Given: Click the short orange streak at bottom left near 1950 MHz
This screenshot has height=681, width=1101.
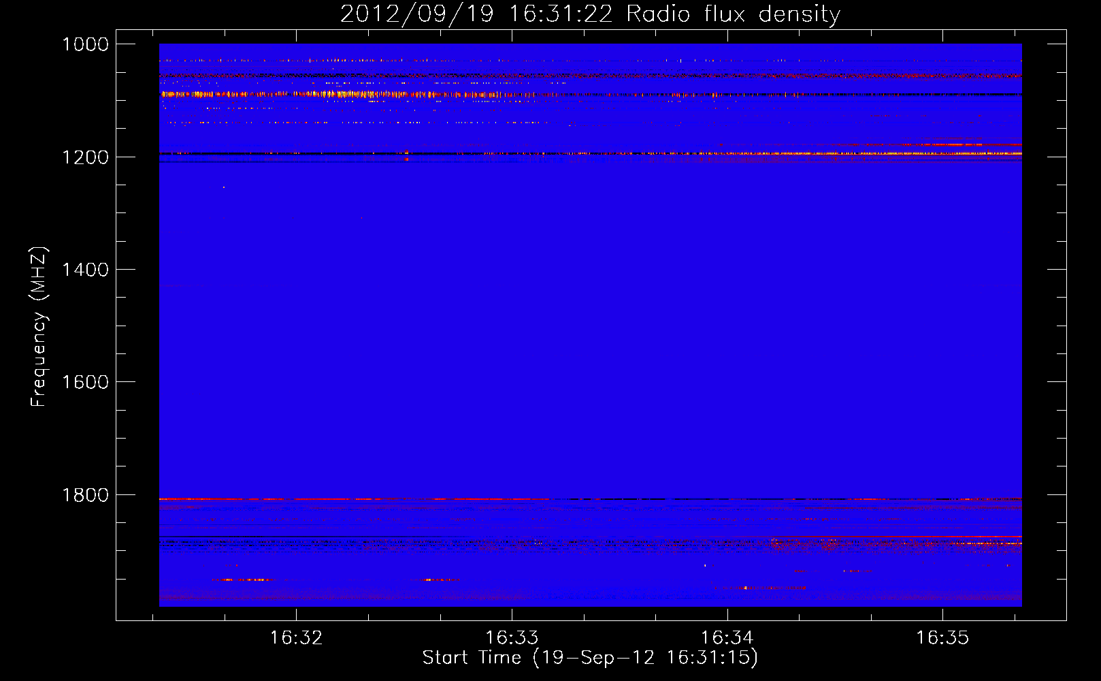Looking at the screenshot, I should (x=241, y=580).
